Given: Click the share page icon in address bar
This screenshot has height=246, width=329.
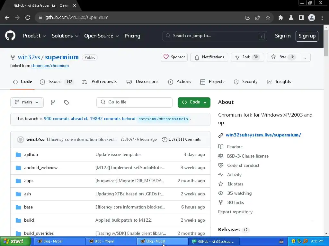Looking at the screenshot, I should 258,18.
